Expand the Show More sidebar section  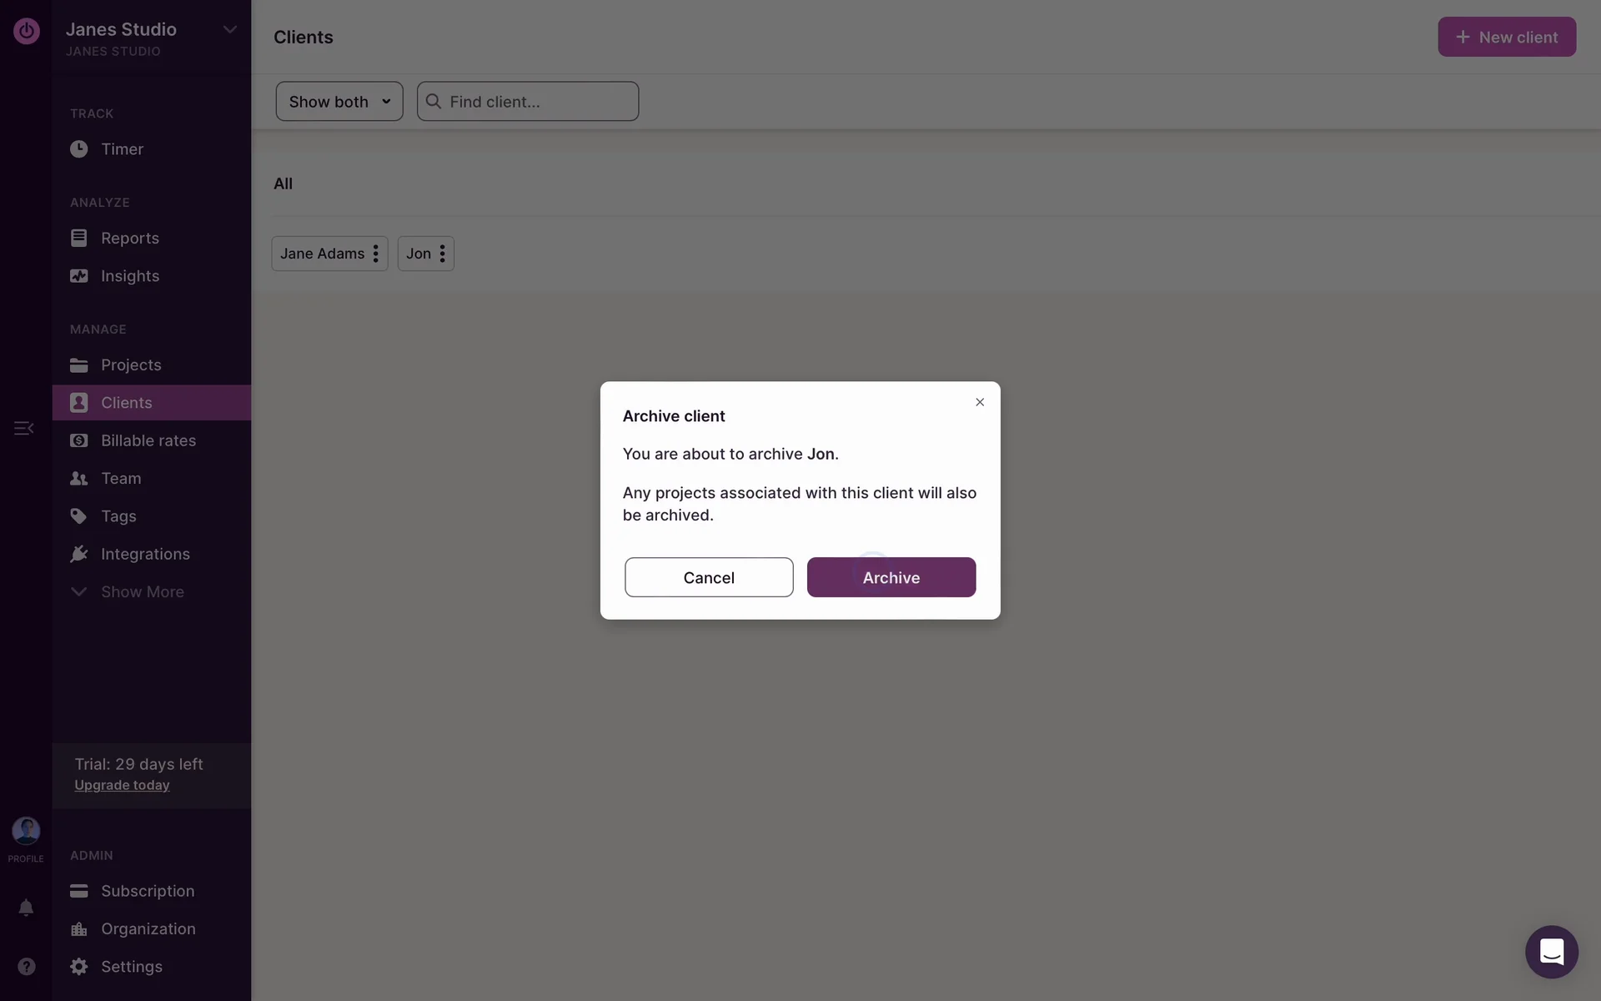[142, 592]
